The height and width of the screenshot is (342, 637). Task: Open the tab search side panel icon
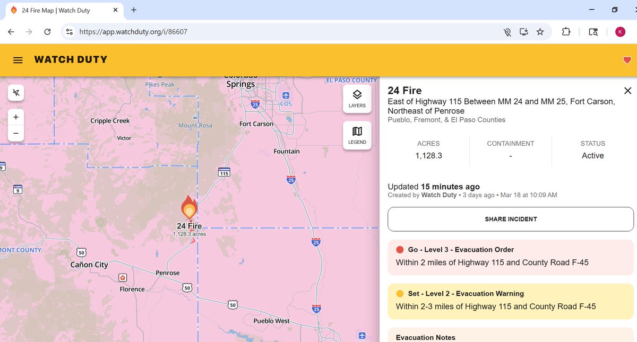click(x=593, y=32)
